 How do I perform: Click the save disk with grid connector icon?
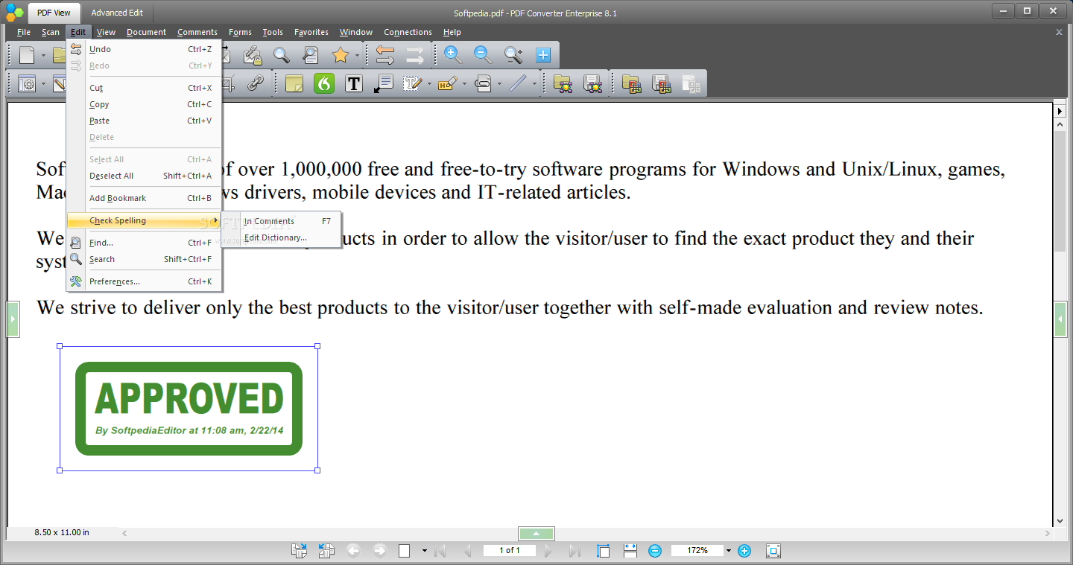point(661,83)
